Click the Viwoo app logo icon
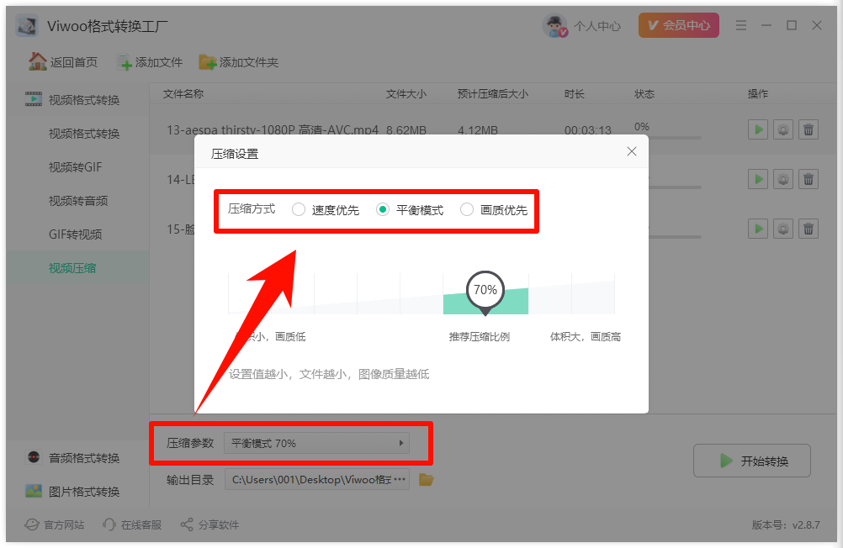The image size is (843, 548). pos(26,26)
